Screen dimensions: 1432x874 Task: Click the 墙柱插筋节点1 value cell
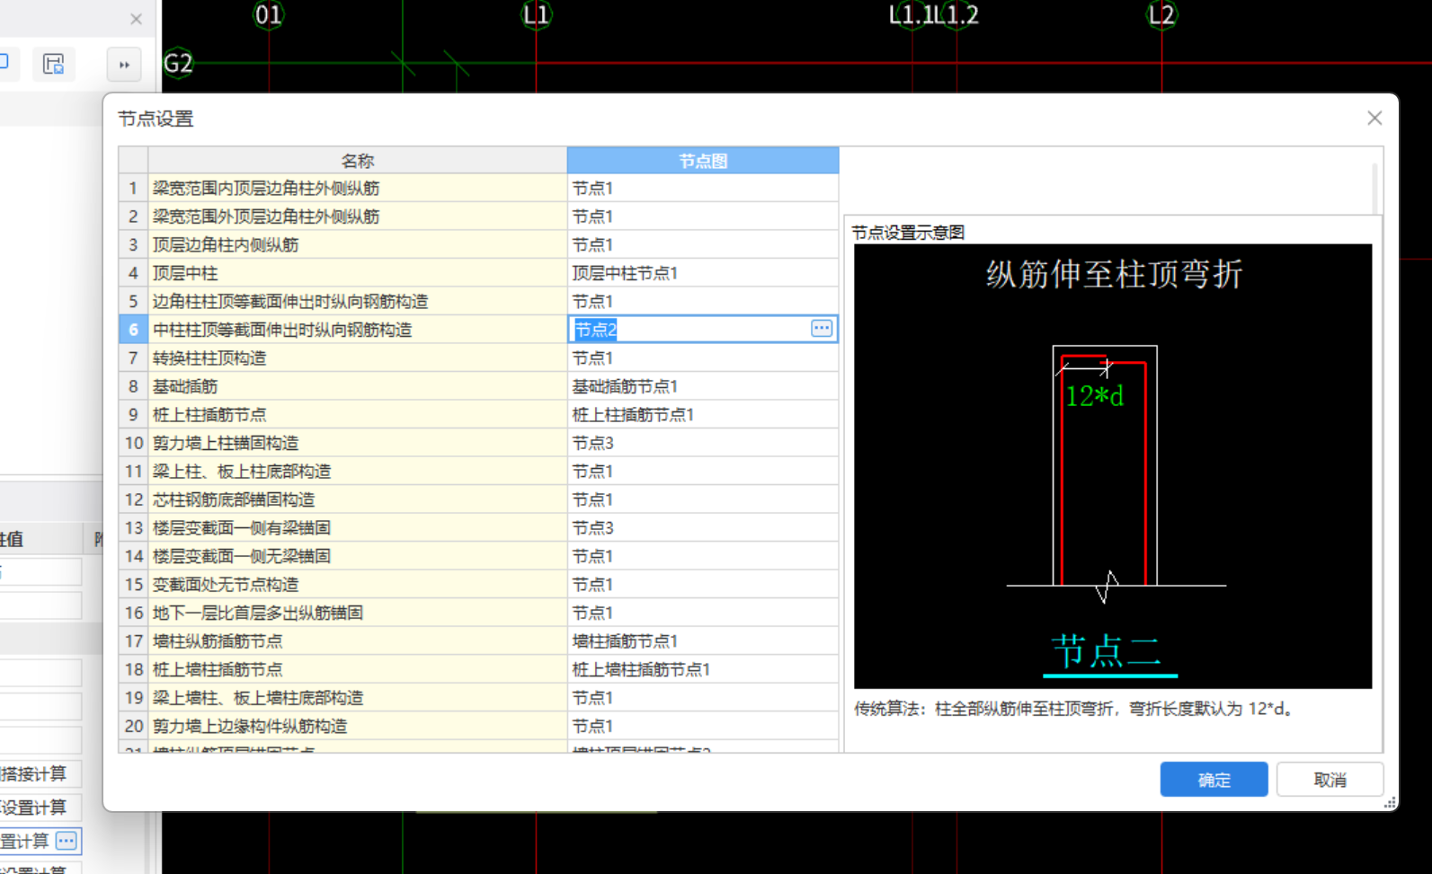[702, 640]
